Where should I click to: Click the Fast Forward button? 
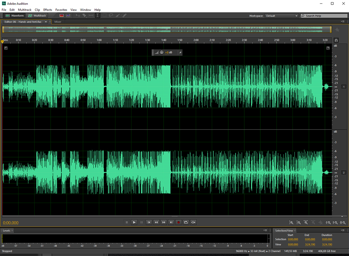click(x=164, y=222)
